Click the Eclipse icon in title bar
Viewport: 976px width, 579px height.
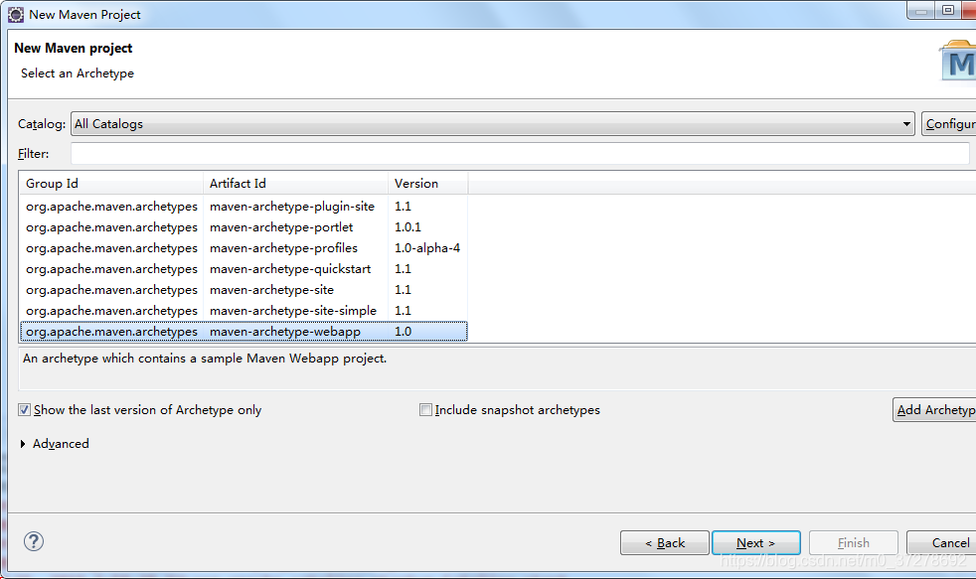pyautogui.click(x=15, y=14)
